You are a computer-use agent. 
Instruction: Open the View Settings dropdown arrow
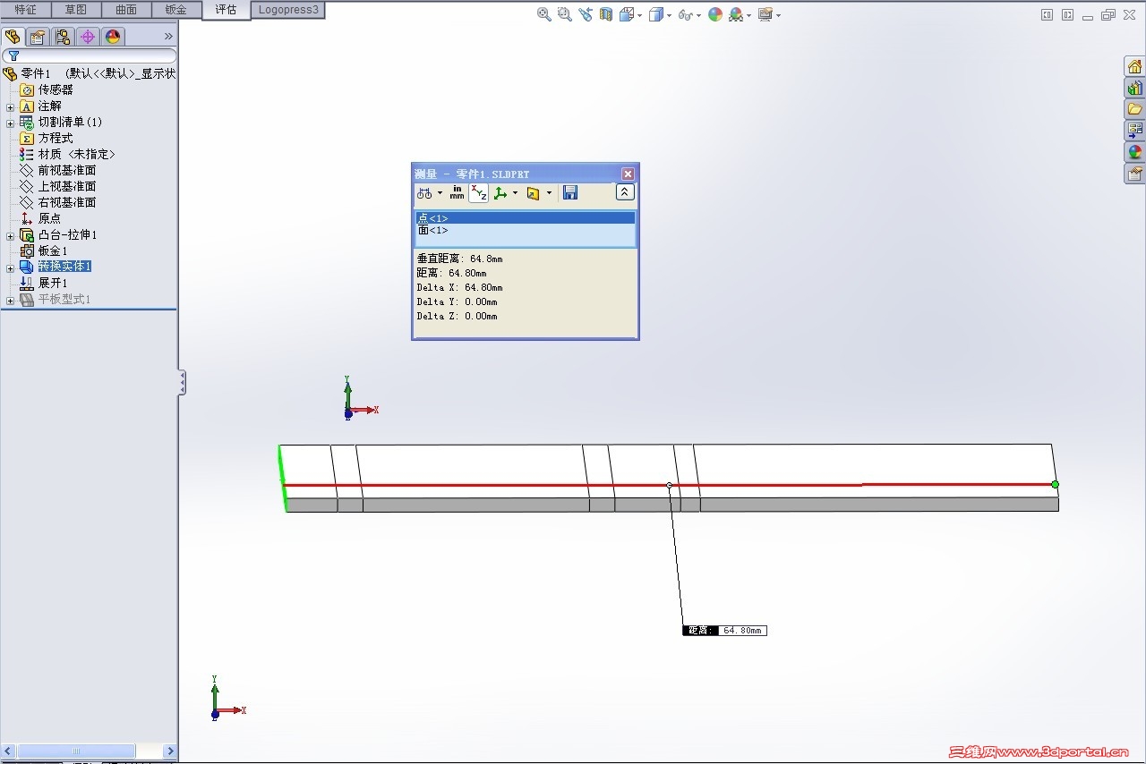pos(778,15)
